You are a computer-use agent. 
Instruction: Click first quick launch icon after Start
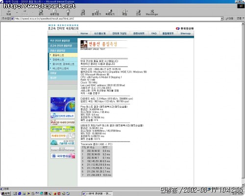click(15, 194)
